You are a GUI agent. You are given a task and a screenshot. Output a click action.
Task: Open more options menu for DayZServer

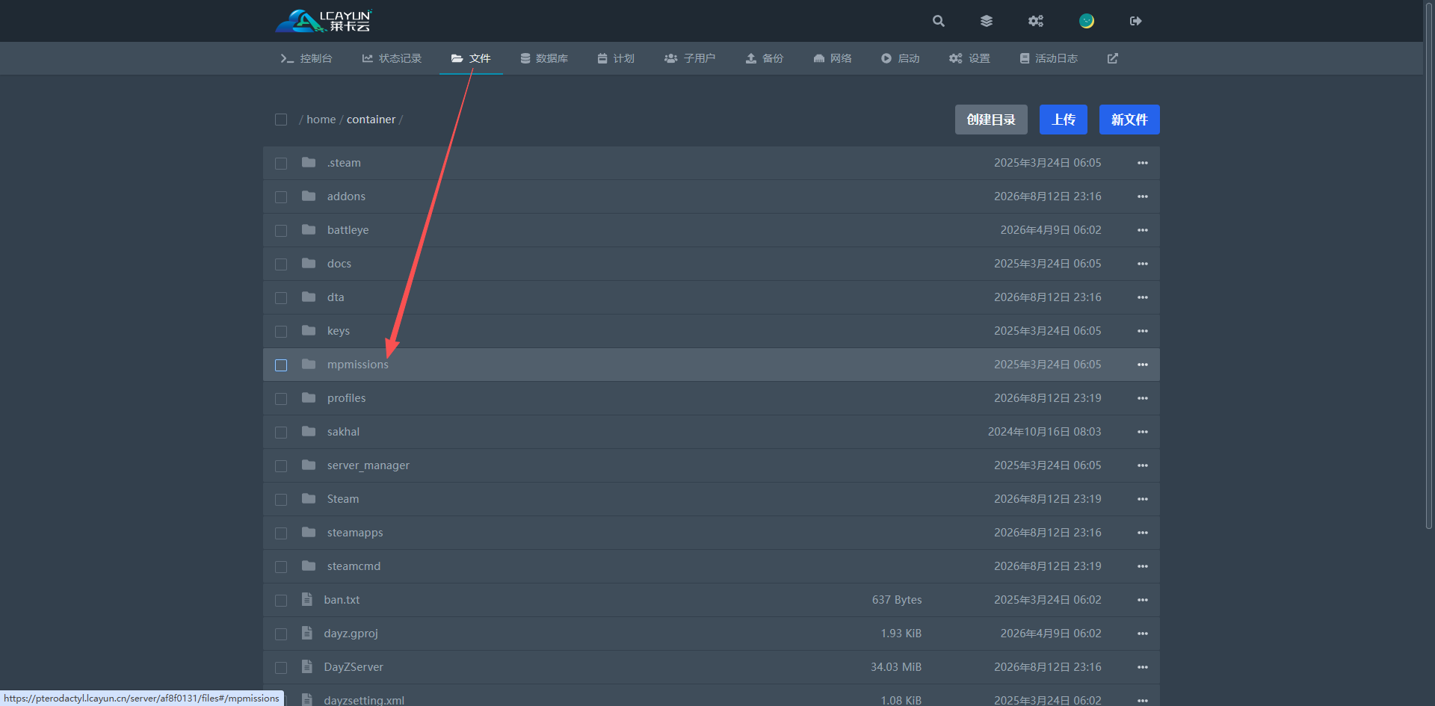pyautogui.click(x=1142, y=667)
